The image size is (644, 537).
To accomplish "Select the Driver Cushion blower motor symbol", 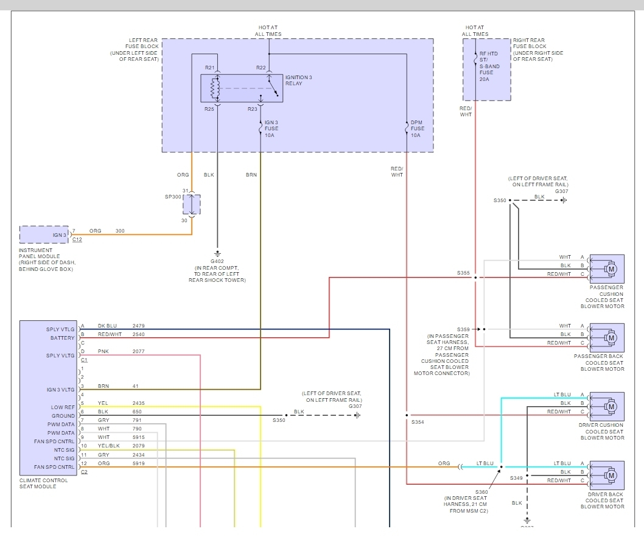I will [607, 406].
